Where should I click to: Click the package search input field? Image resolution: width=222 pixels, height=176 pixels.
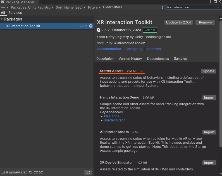tap(193, 8)
